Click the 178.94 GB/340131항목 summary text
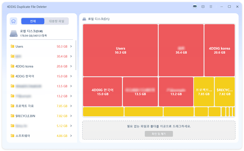This screenshot has width=244, height=151. point(33,36)
